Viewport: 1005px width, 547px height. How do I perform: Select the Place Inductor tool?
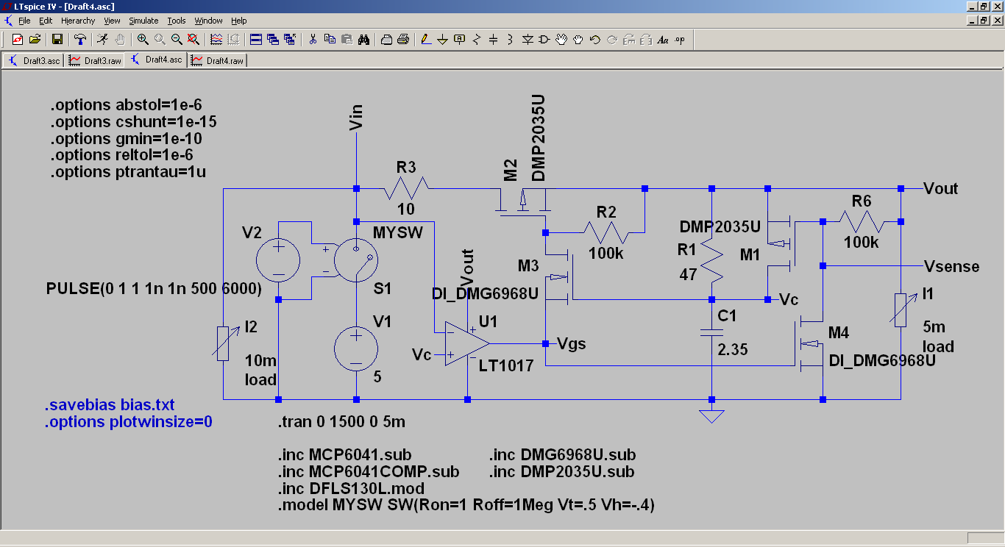(x=511, y=39)
